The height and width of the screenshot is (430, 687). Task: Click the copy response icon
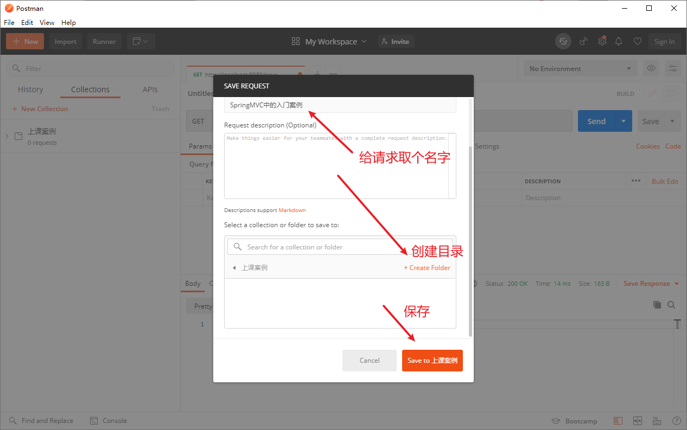pyautogui.click(x=657, y=305)
